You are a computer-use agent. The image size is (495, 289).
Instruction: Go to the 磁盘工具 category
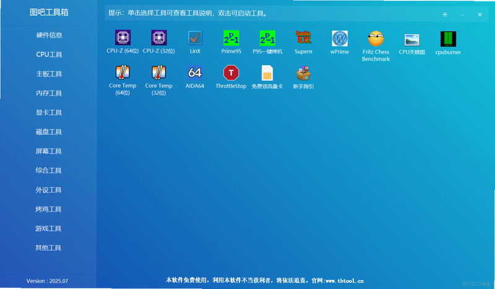(49, 132)
